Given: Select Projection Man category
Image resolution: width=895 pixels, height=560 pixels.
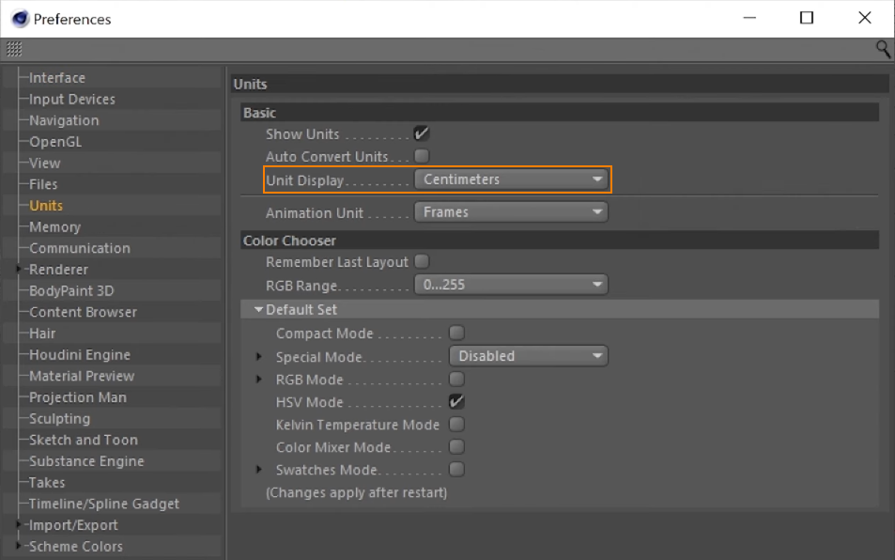Looking at the screenshot, I should [78, 397].
